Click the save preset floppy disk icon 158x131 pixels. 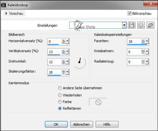(132, 25)
